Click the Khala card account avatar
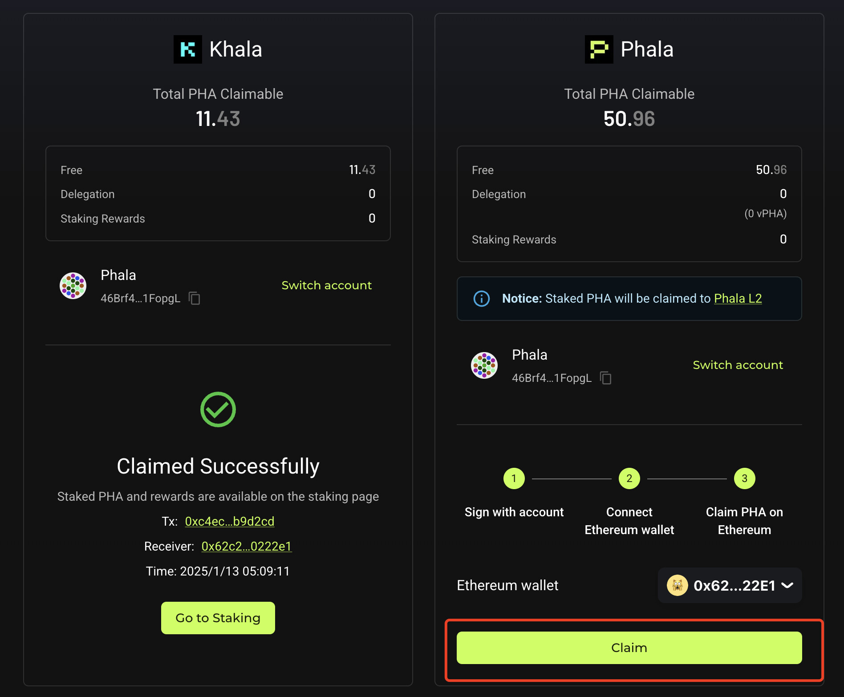844x697 pixels. [73, 286]
